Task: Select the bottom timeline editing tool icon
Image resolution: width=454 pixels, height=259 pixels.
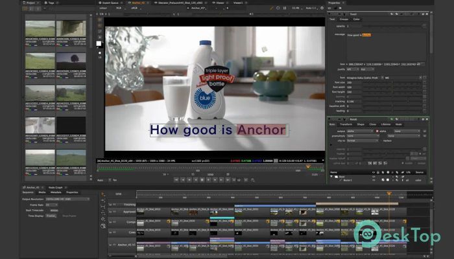Action: point(102,226)
